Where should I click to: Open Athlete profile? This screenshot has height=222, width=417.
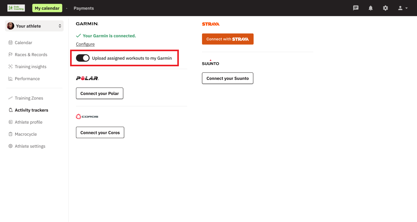point(28,122)
